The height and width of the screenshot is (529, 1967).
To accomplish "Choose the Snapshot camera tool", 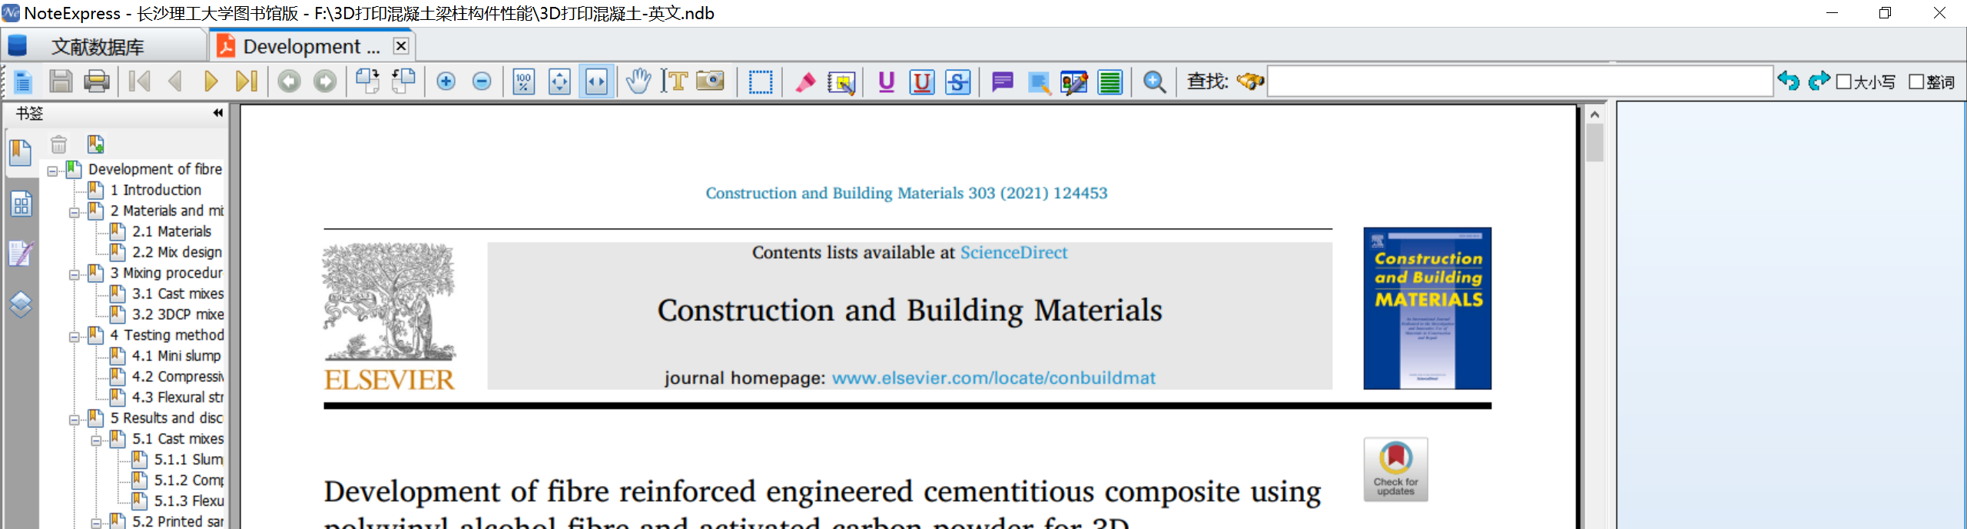I will click(x=711, y=81).
